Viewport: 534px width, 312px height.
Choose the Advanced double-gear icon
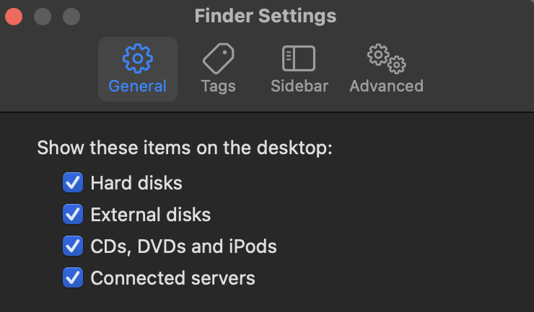pyautogui.click(x=387, y=58)
